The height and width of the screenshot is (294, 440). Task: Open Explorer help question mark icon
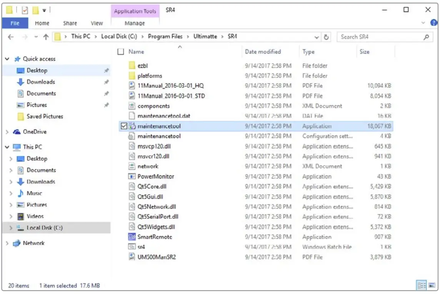pos(433,23)
